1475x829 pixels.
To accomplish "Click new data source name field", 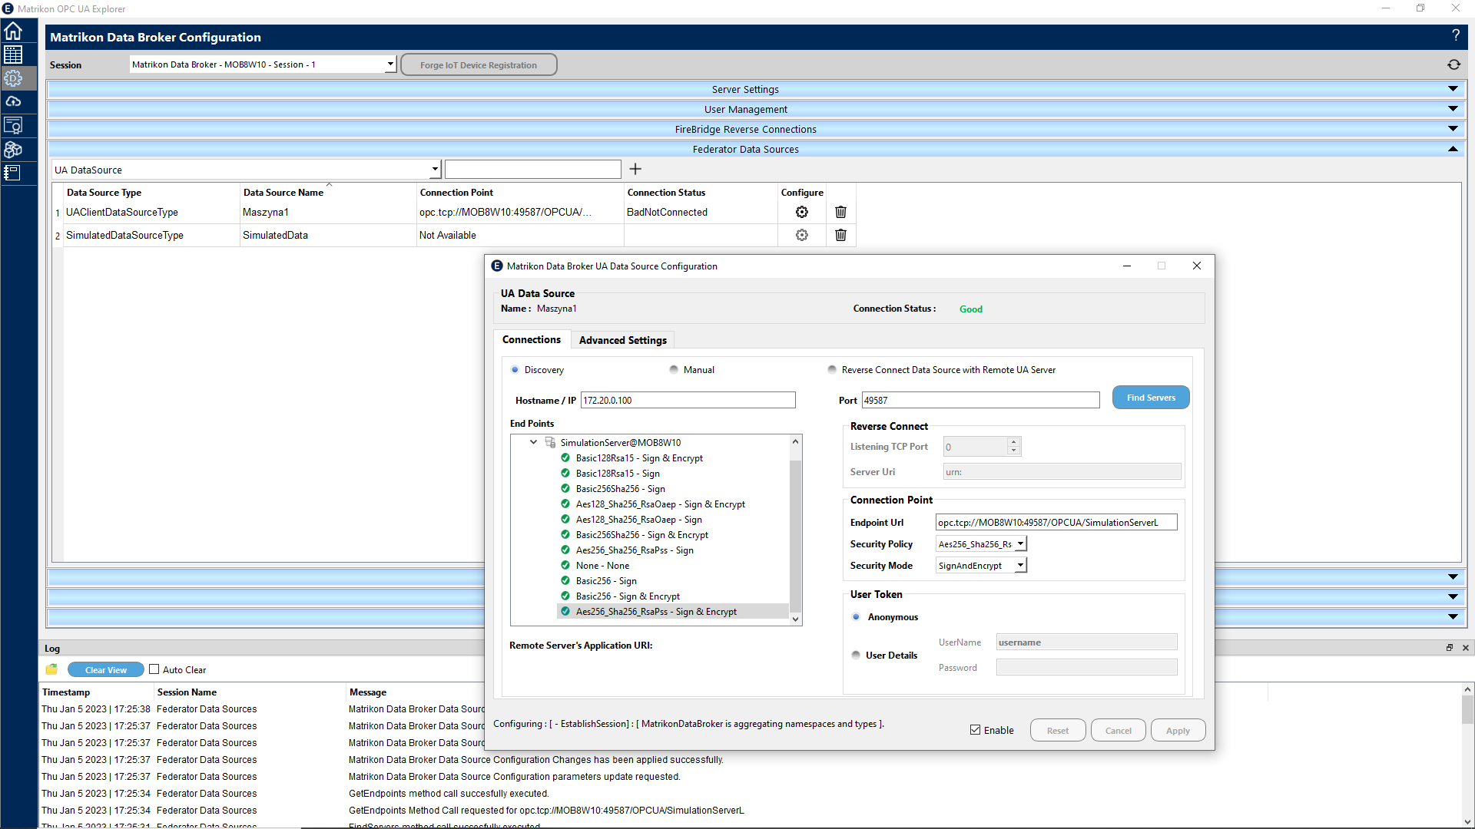I will click(x=533, y=169).
